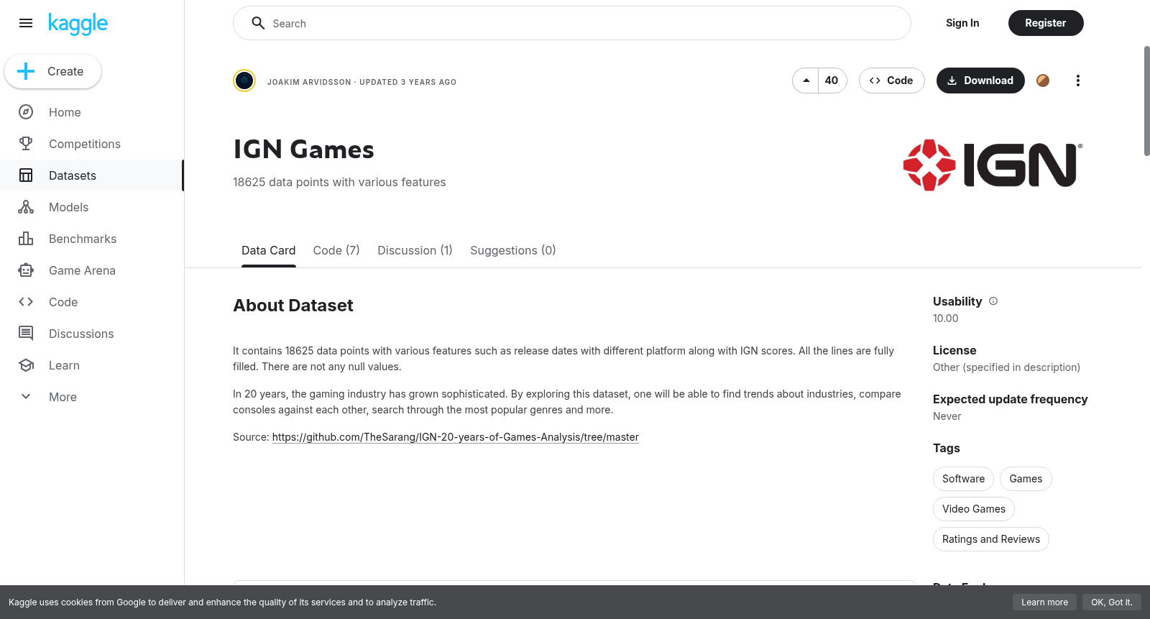Click the Learn graduation cap icon
Viewport: 1150px width, 619px height.
click(x=26, y=365)
